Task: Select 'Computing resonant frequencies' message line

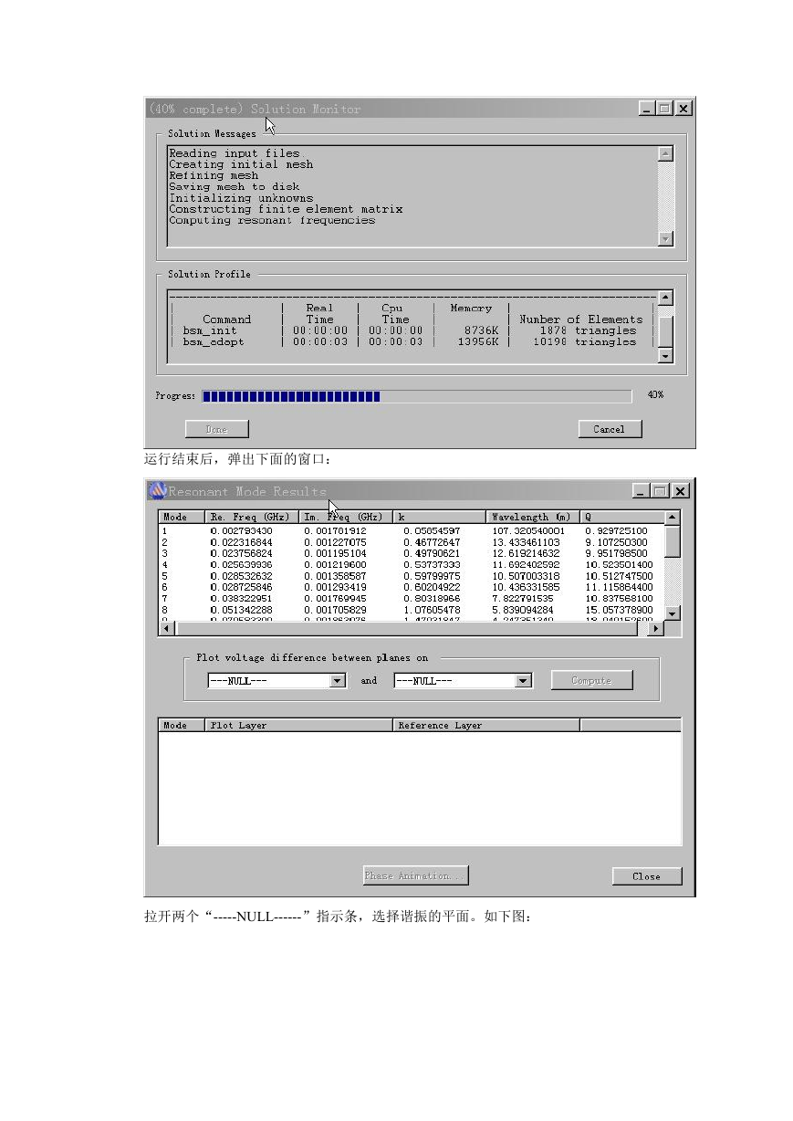Action: click(x=272, y=220)
